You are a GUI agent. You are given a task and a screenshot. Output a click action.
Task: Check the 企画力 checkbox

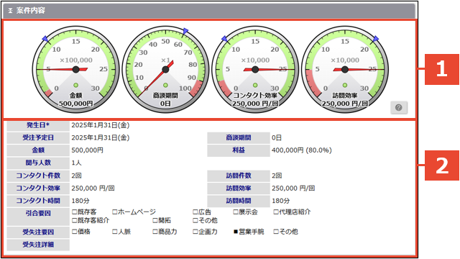pos(195,232)
